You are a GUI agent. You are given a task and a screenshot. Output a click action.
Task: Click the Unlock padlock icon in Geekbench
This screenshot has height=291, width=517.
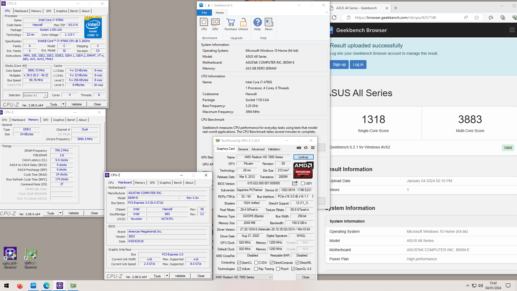243,24
